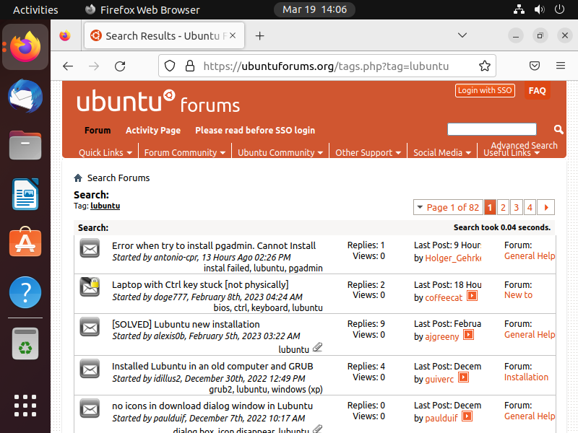Go to last post by coffeecat icon
The image size is (578, 433).
click(473, 296)
